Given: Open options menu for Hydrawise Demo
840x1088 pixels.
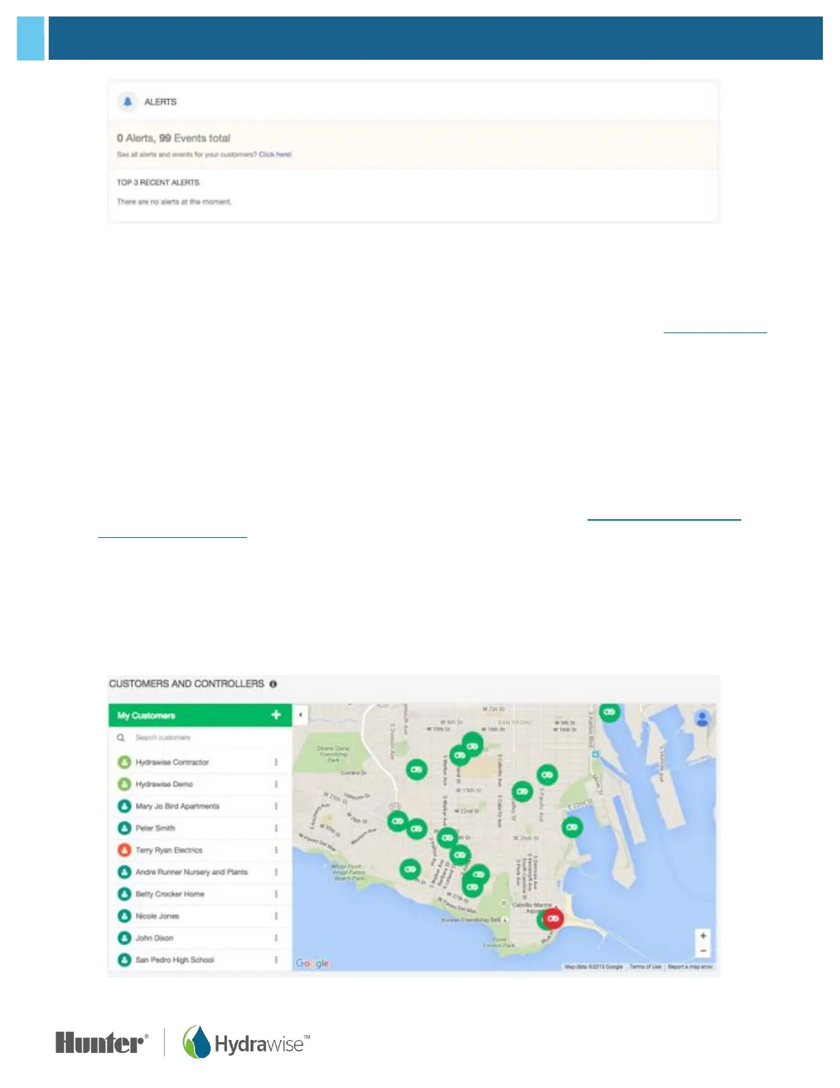Looking at the screenshot, I should [x=277, y=784].
